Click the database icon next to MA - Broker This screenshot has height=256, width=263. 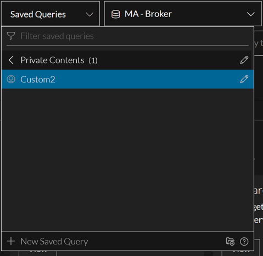click(116, 14)
